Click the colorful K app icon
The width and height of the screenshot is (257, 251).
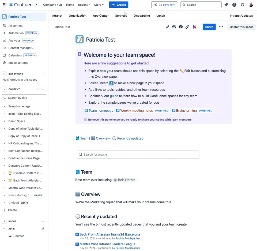(x=195, y=27)
